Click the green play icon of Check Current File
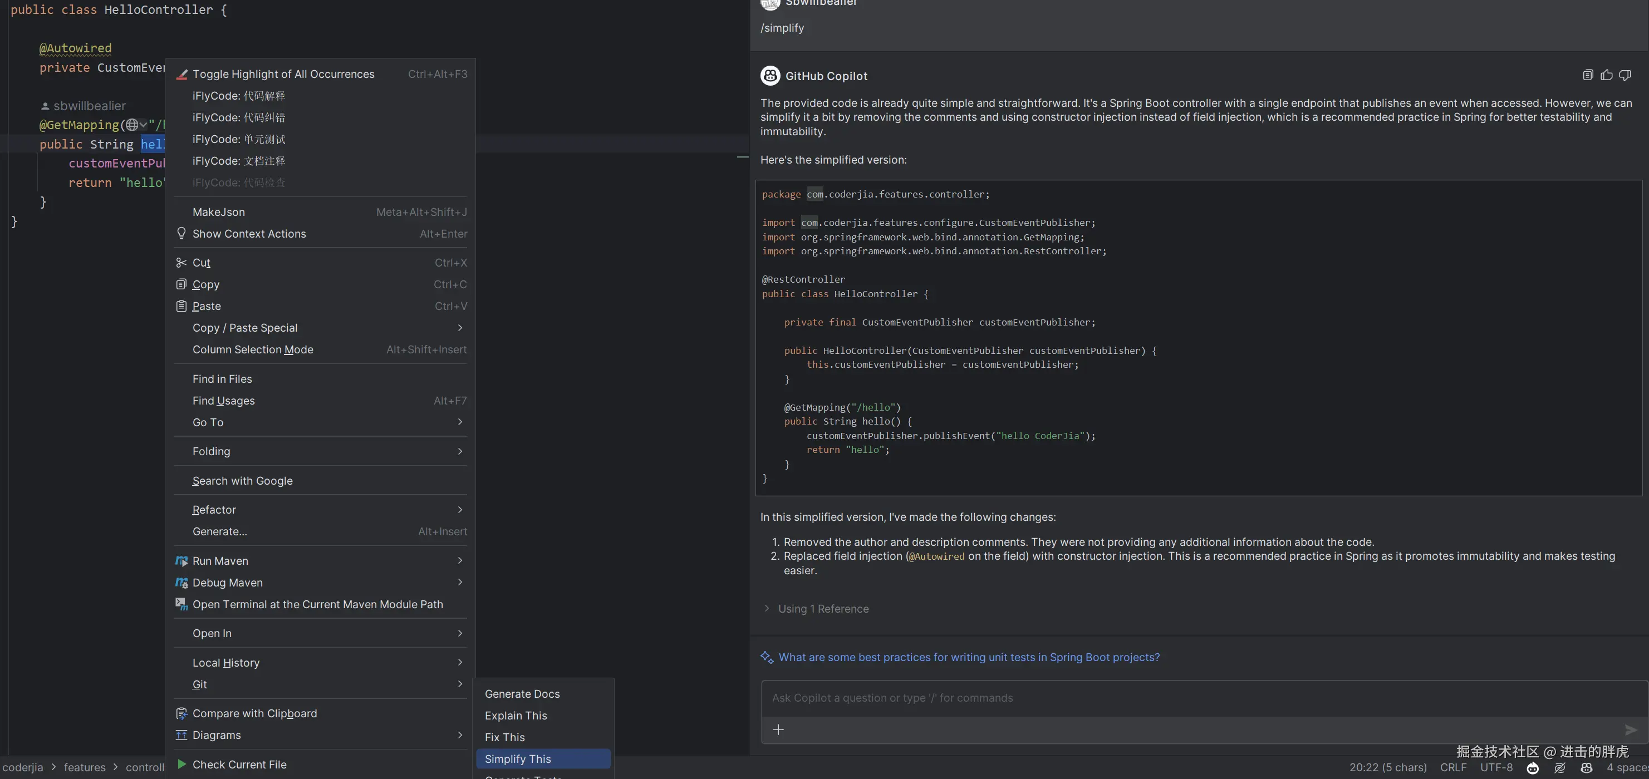1649x779 pixels. coord(182,765)
